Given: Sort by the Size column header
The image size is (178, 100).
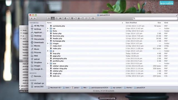Looking at the screenshot, I should (x=156, y=23).
